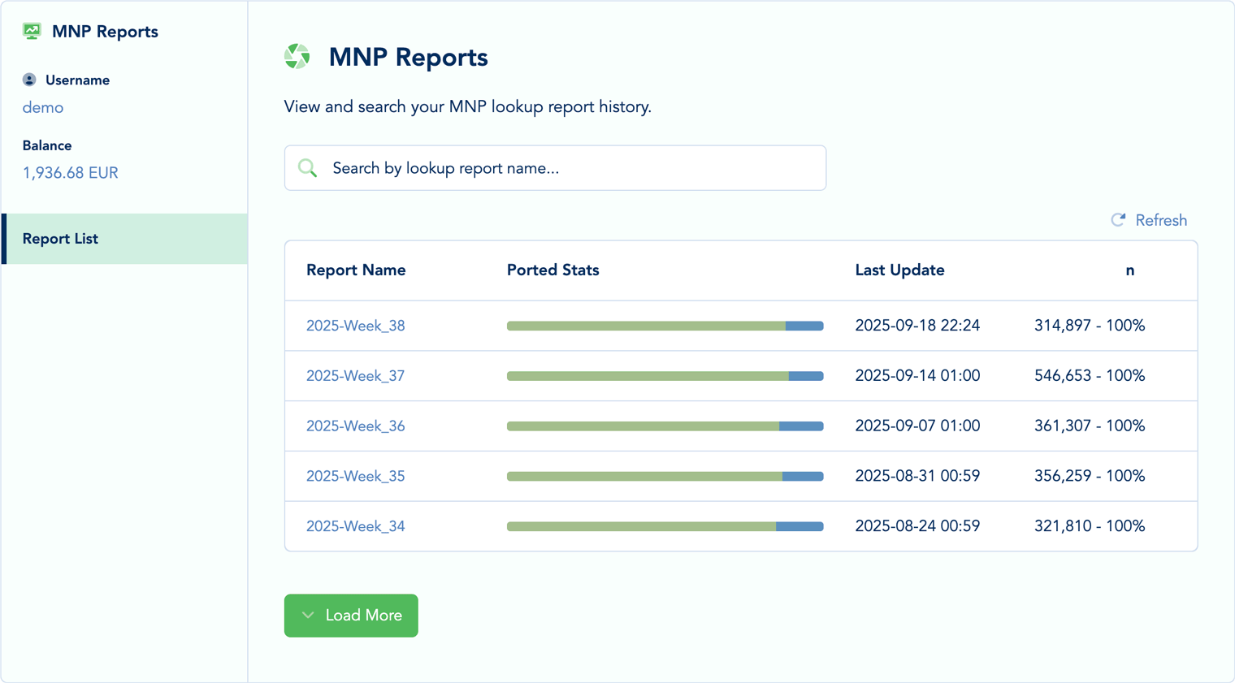Click the ported stats bar for 2025-Week_38

(x=665, y=326)
